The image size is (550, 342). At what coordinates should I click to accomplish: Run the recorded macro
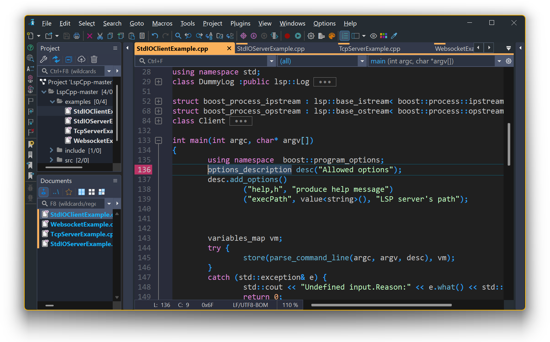point(298,36)
